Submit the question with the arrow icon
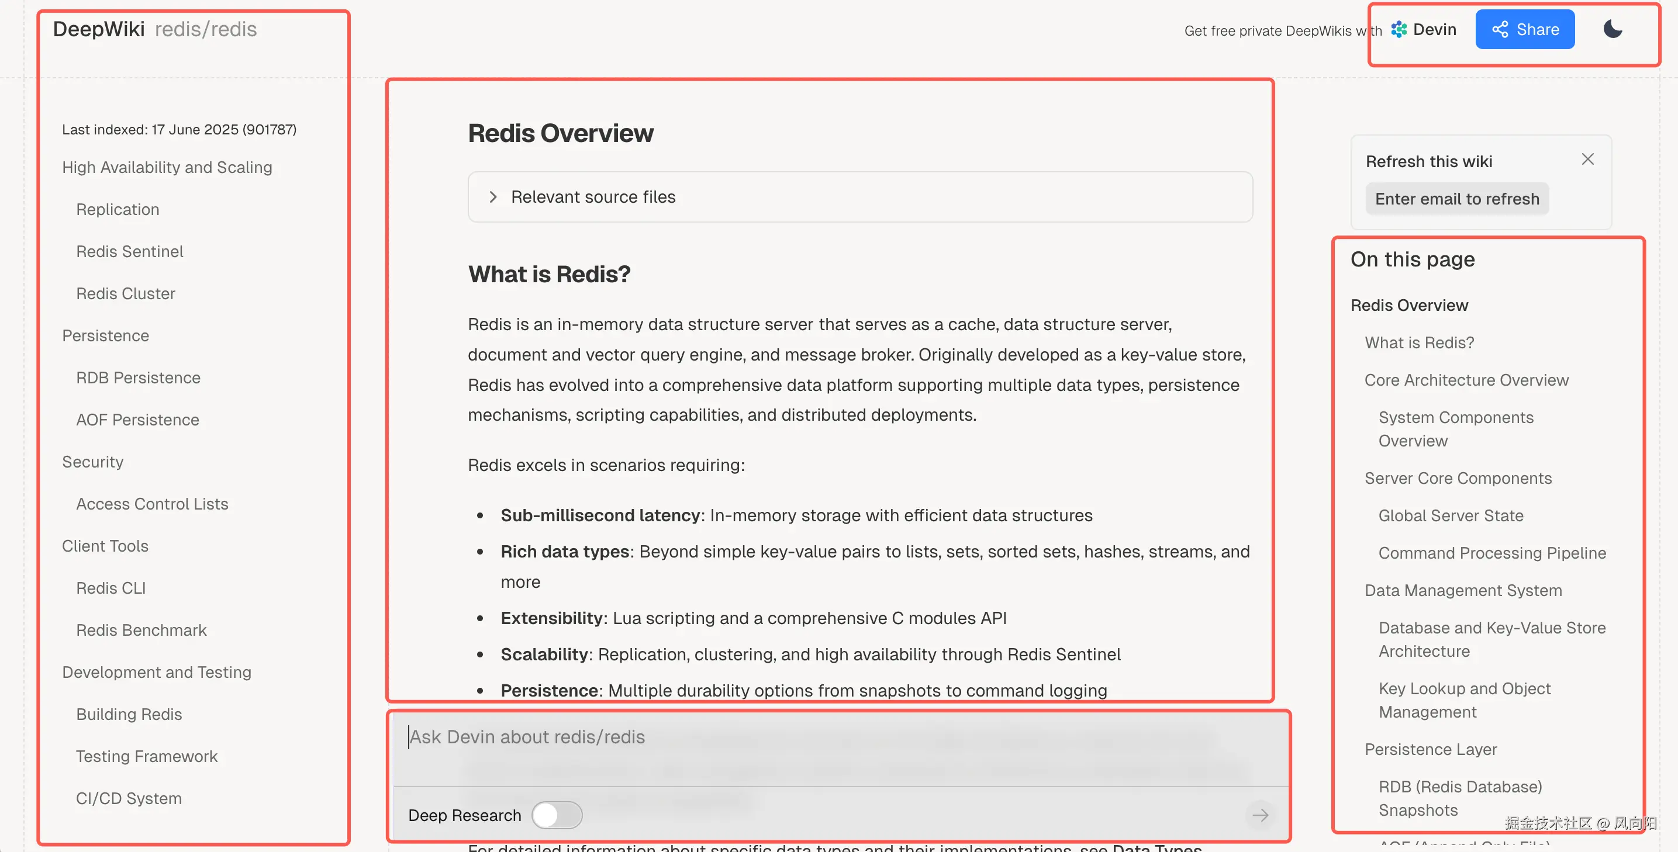Image resolution: width=1678 pixels, height=852 pixels. [x=1260, y=815]
